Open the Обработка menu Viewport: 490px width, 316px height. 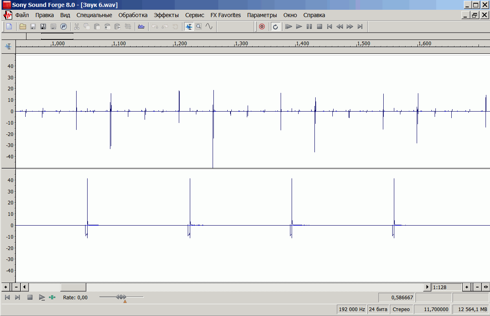coord(133,15)
